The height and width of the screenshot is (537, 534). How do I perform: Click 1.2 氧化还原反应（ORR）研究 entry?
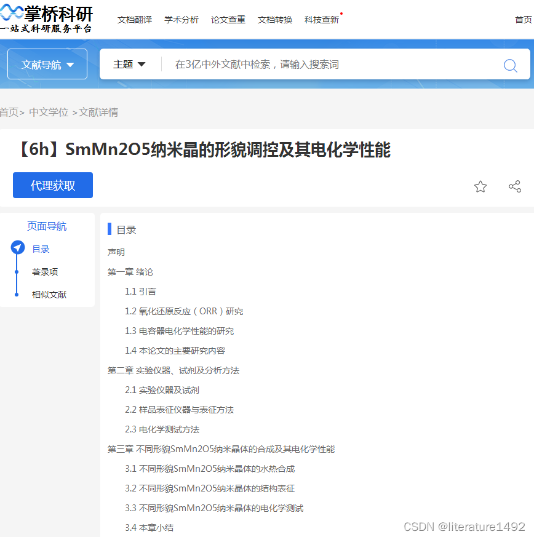click(x=184, y=311)
